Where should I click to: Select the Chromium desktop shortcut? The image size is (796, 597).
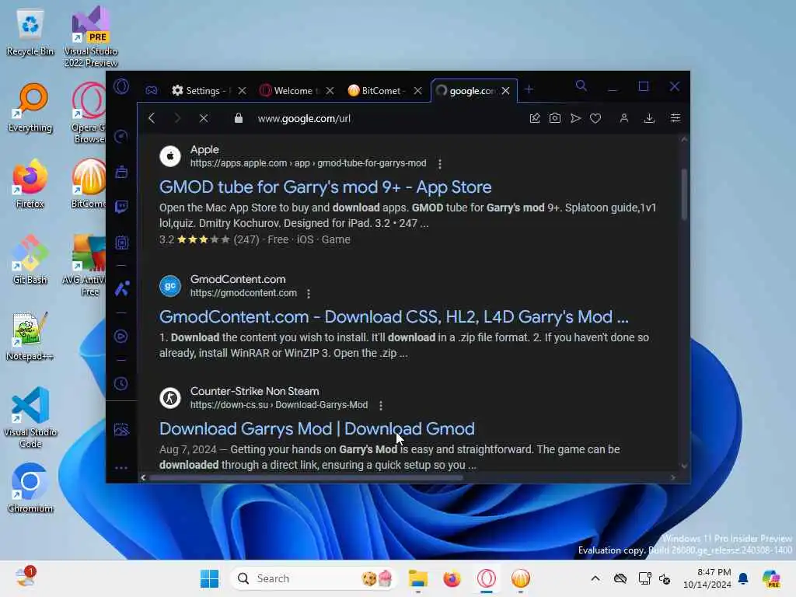point(30,488)
